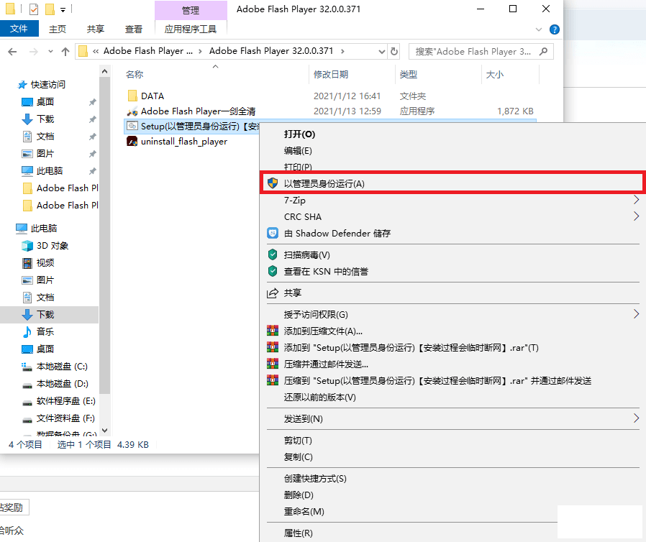Go up one folder level
The width and height of the screenshot is (646, 542).
click(65, 52)
